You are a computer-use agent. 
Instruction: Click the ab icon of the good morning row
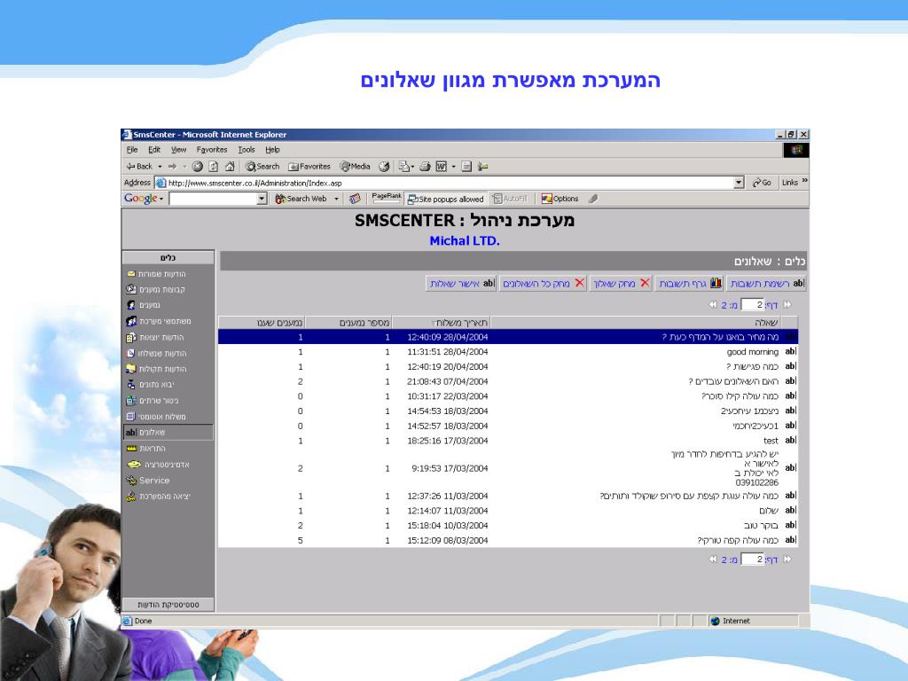(790, 351)
